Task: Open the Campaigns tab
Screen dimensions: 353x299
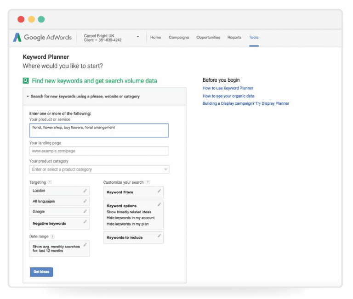Action: (179, 37)
